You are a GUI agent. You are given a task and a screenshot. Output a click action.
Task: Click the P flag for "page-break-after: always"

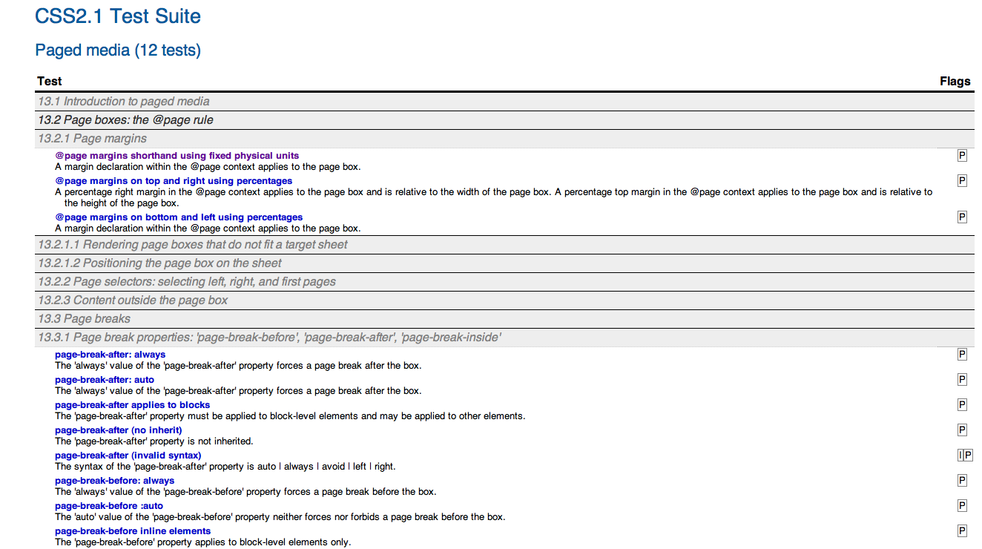(962, 354)
